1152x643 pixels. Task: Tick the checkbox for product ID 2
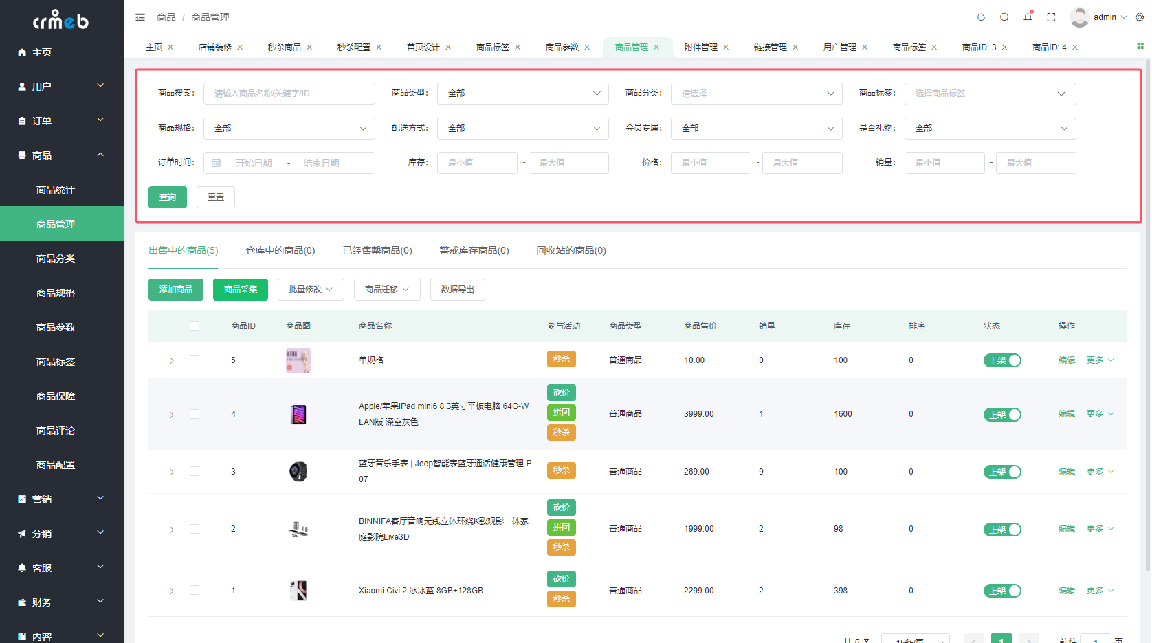(x=195, y=529)
